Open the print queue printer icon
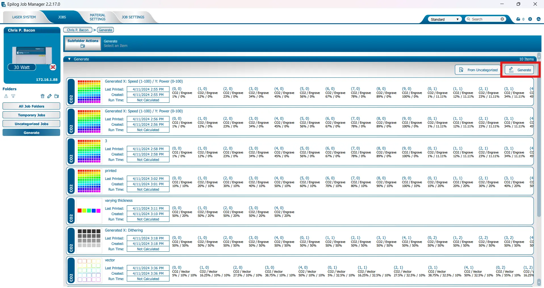Viewport: 544px width, 288px height. click(518, 19)
